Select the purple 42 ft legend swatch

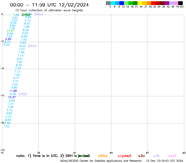167,3
